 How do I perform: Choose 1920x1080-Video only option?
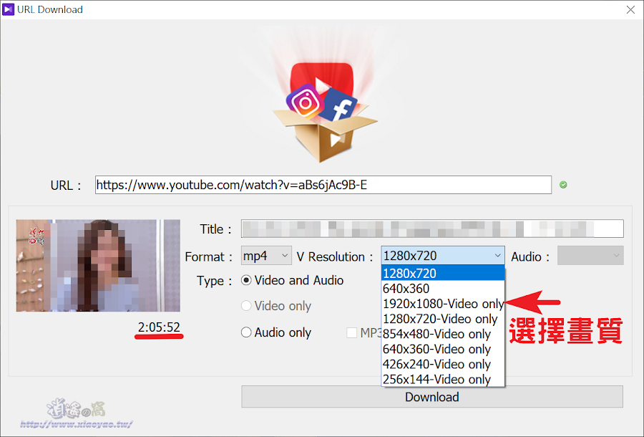click(x=443, y=304)
